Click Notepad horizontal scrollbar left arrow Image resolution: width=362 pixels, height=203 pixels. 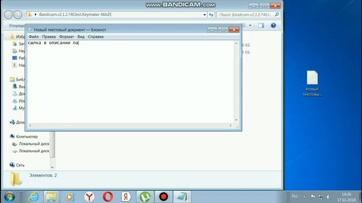point(30,126)
